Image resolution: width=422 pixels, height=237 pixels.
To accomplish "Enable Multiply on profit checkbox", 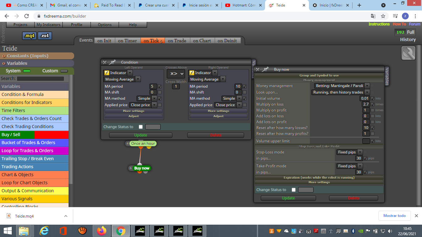I will pyautogui.click(x=373, y=110).
